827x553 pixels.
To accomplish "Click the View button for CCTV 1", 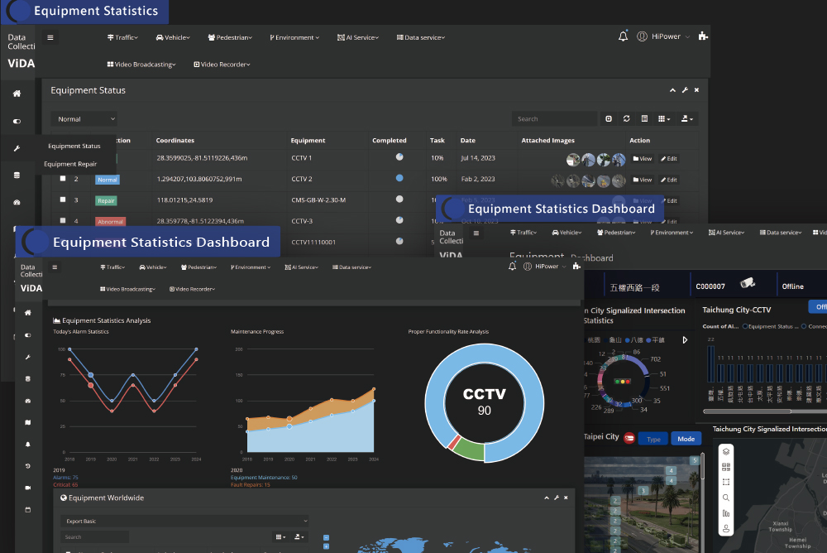I will [x=643, y=159].
